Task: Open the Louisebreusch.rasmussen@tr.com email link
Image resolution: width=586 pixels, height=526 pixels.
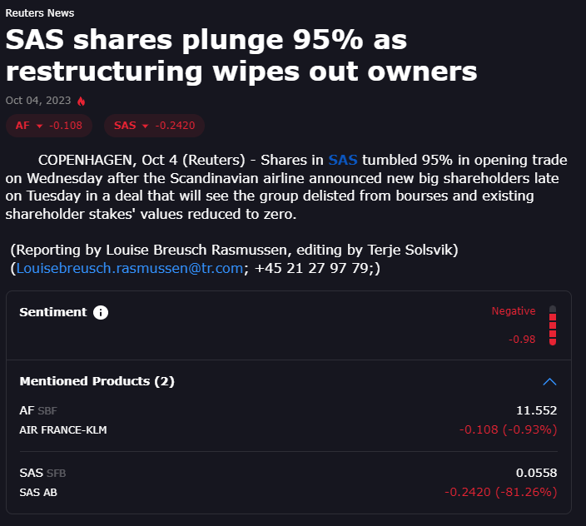Action: [x=130, y=268]
